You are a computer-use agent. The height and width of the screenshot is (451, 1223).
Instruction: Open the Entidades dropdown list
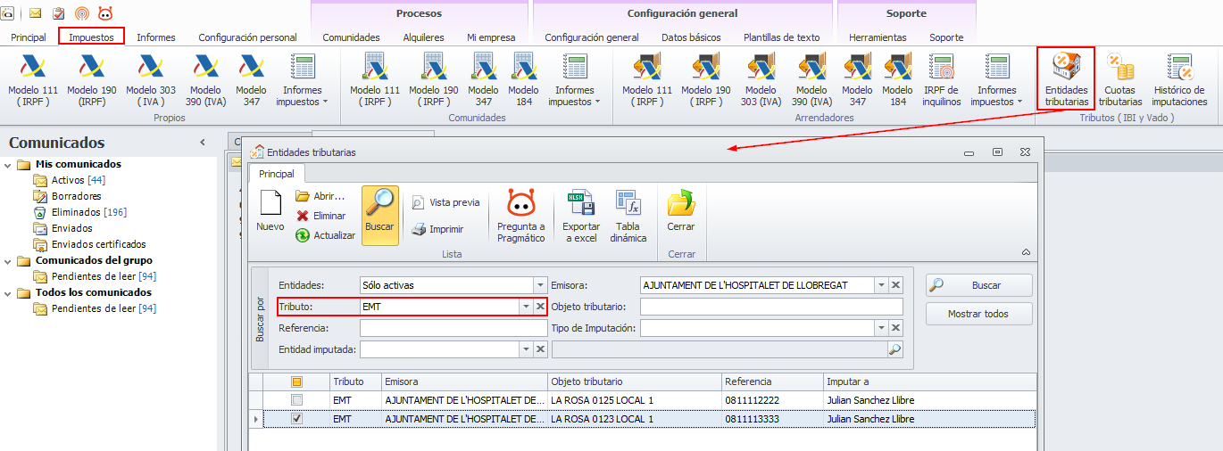pyautogui.click(x=540, y=285)
